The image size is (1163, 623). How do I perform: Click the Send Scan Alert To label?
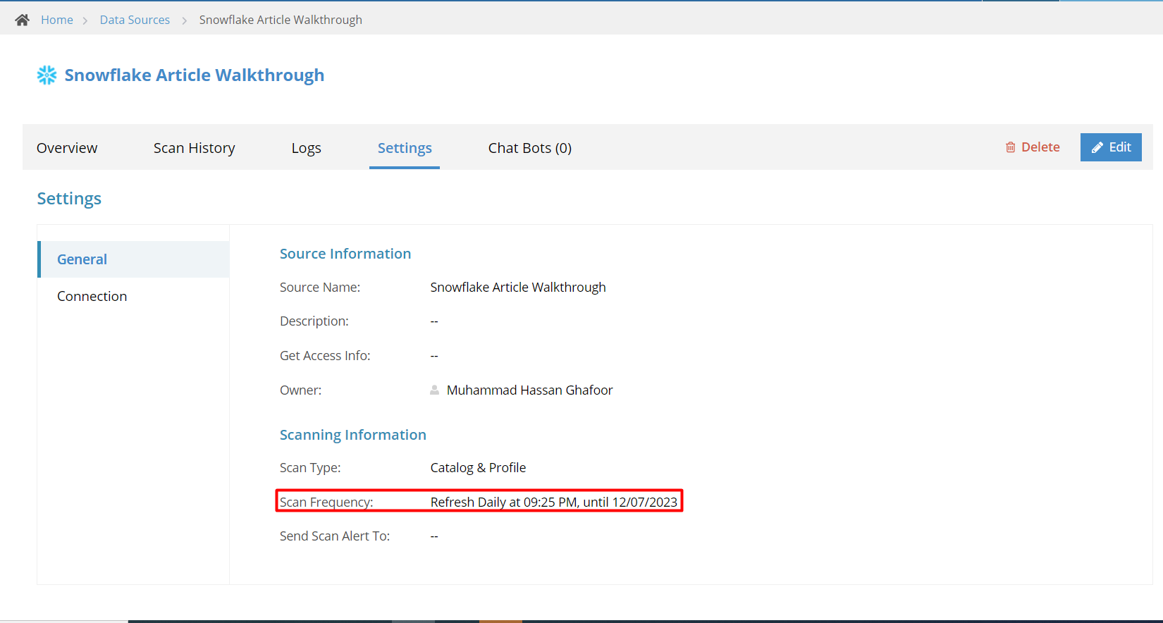pos(335,536)
